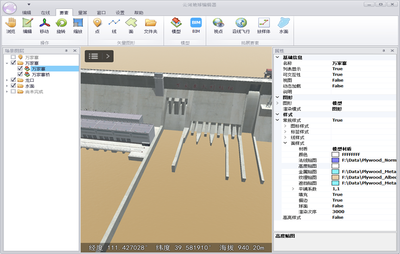Image resolution: width=400 pixels, height=254 pixels.
Task: Click the folder icon of 水面 layer
Action: [x=20, y=86]
